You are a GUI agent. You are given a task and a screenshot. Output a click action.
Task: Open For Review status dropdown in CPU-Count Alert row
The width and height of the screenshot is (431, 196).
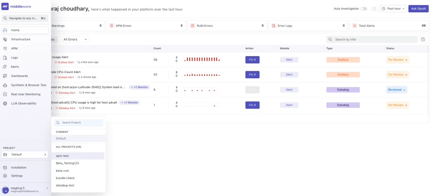click(398, 75)
